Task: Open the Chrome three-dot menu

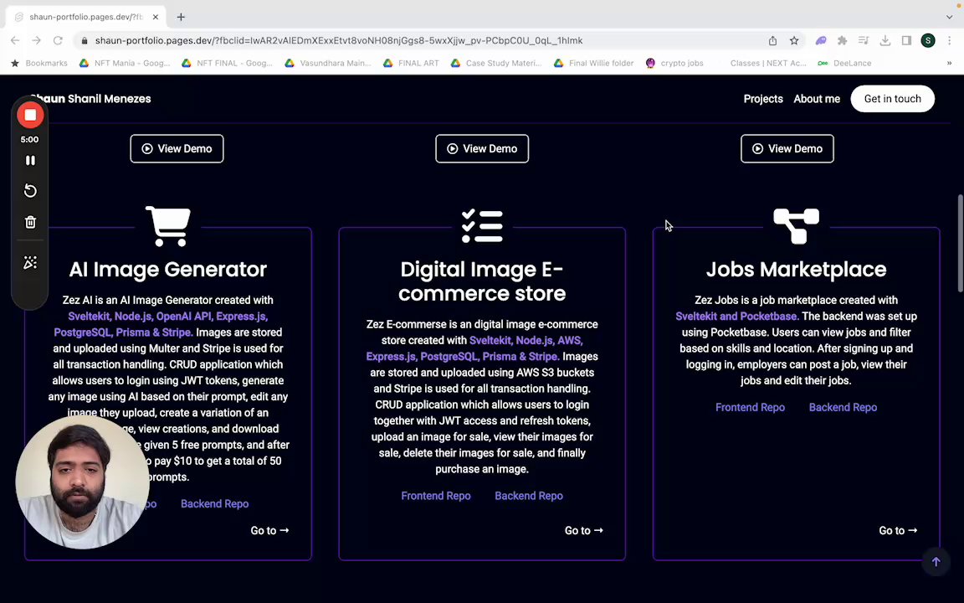Action: pyautogui.click(x=949, y=40)
